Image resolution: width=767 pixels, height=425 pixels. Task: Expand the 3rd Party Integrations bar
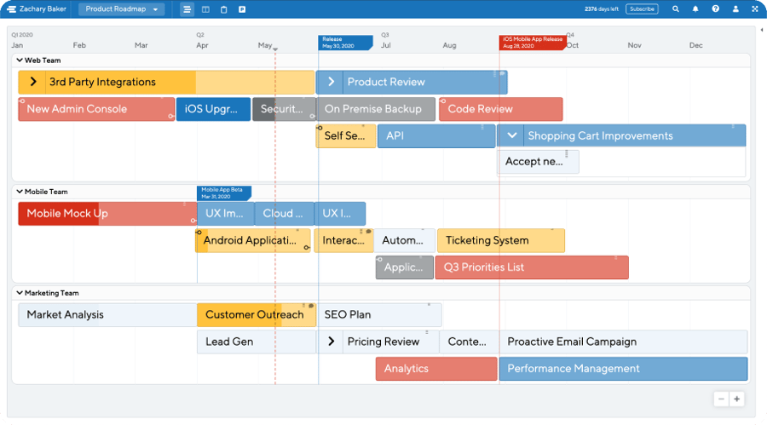coord(32,82)
